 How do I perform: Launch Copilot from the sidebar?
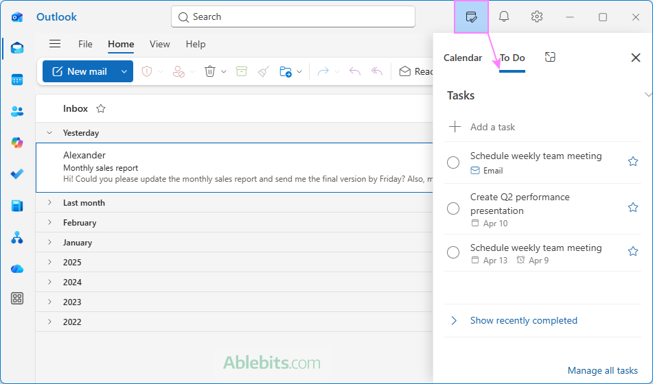tap(17, 143)
